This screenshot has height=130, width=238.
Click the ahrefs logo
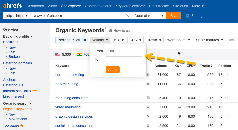point(12,6)
